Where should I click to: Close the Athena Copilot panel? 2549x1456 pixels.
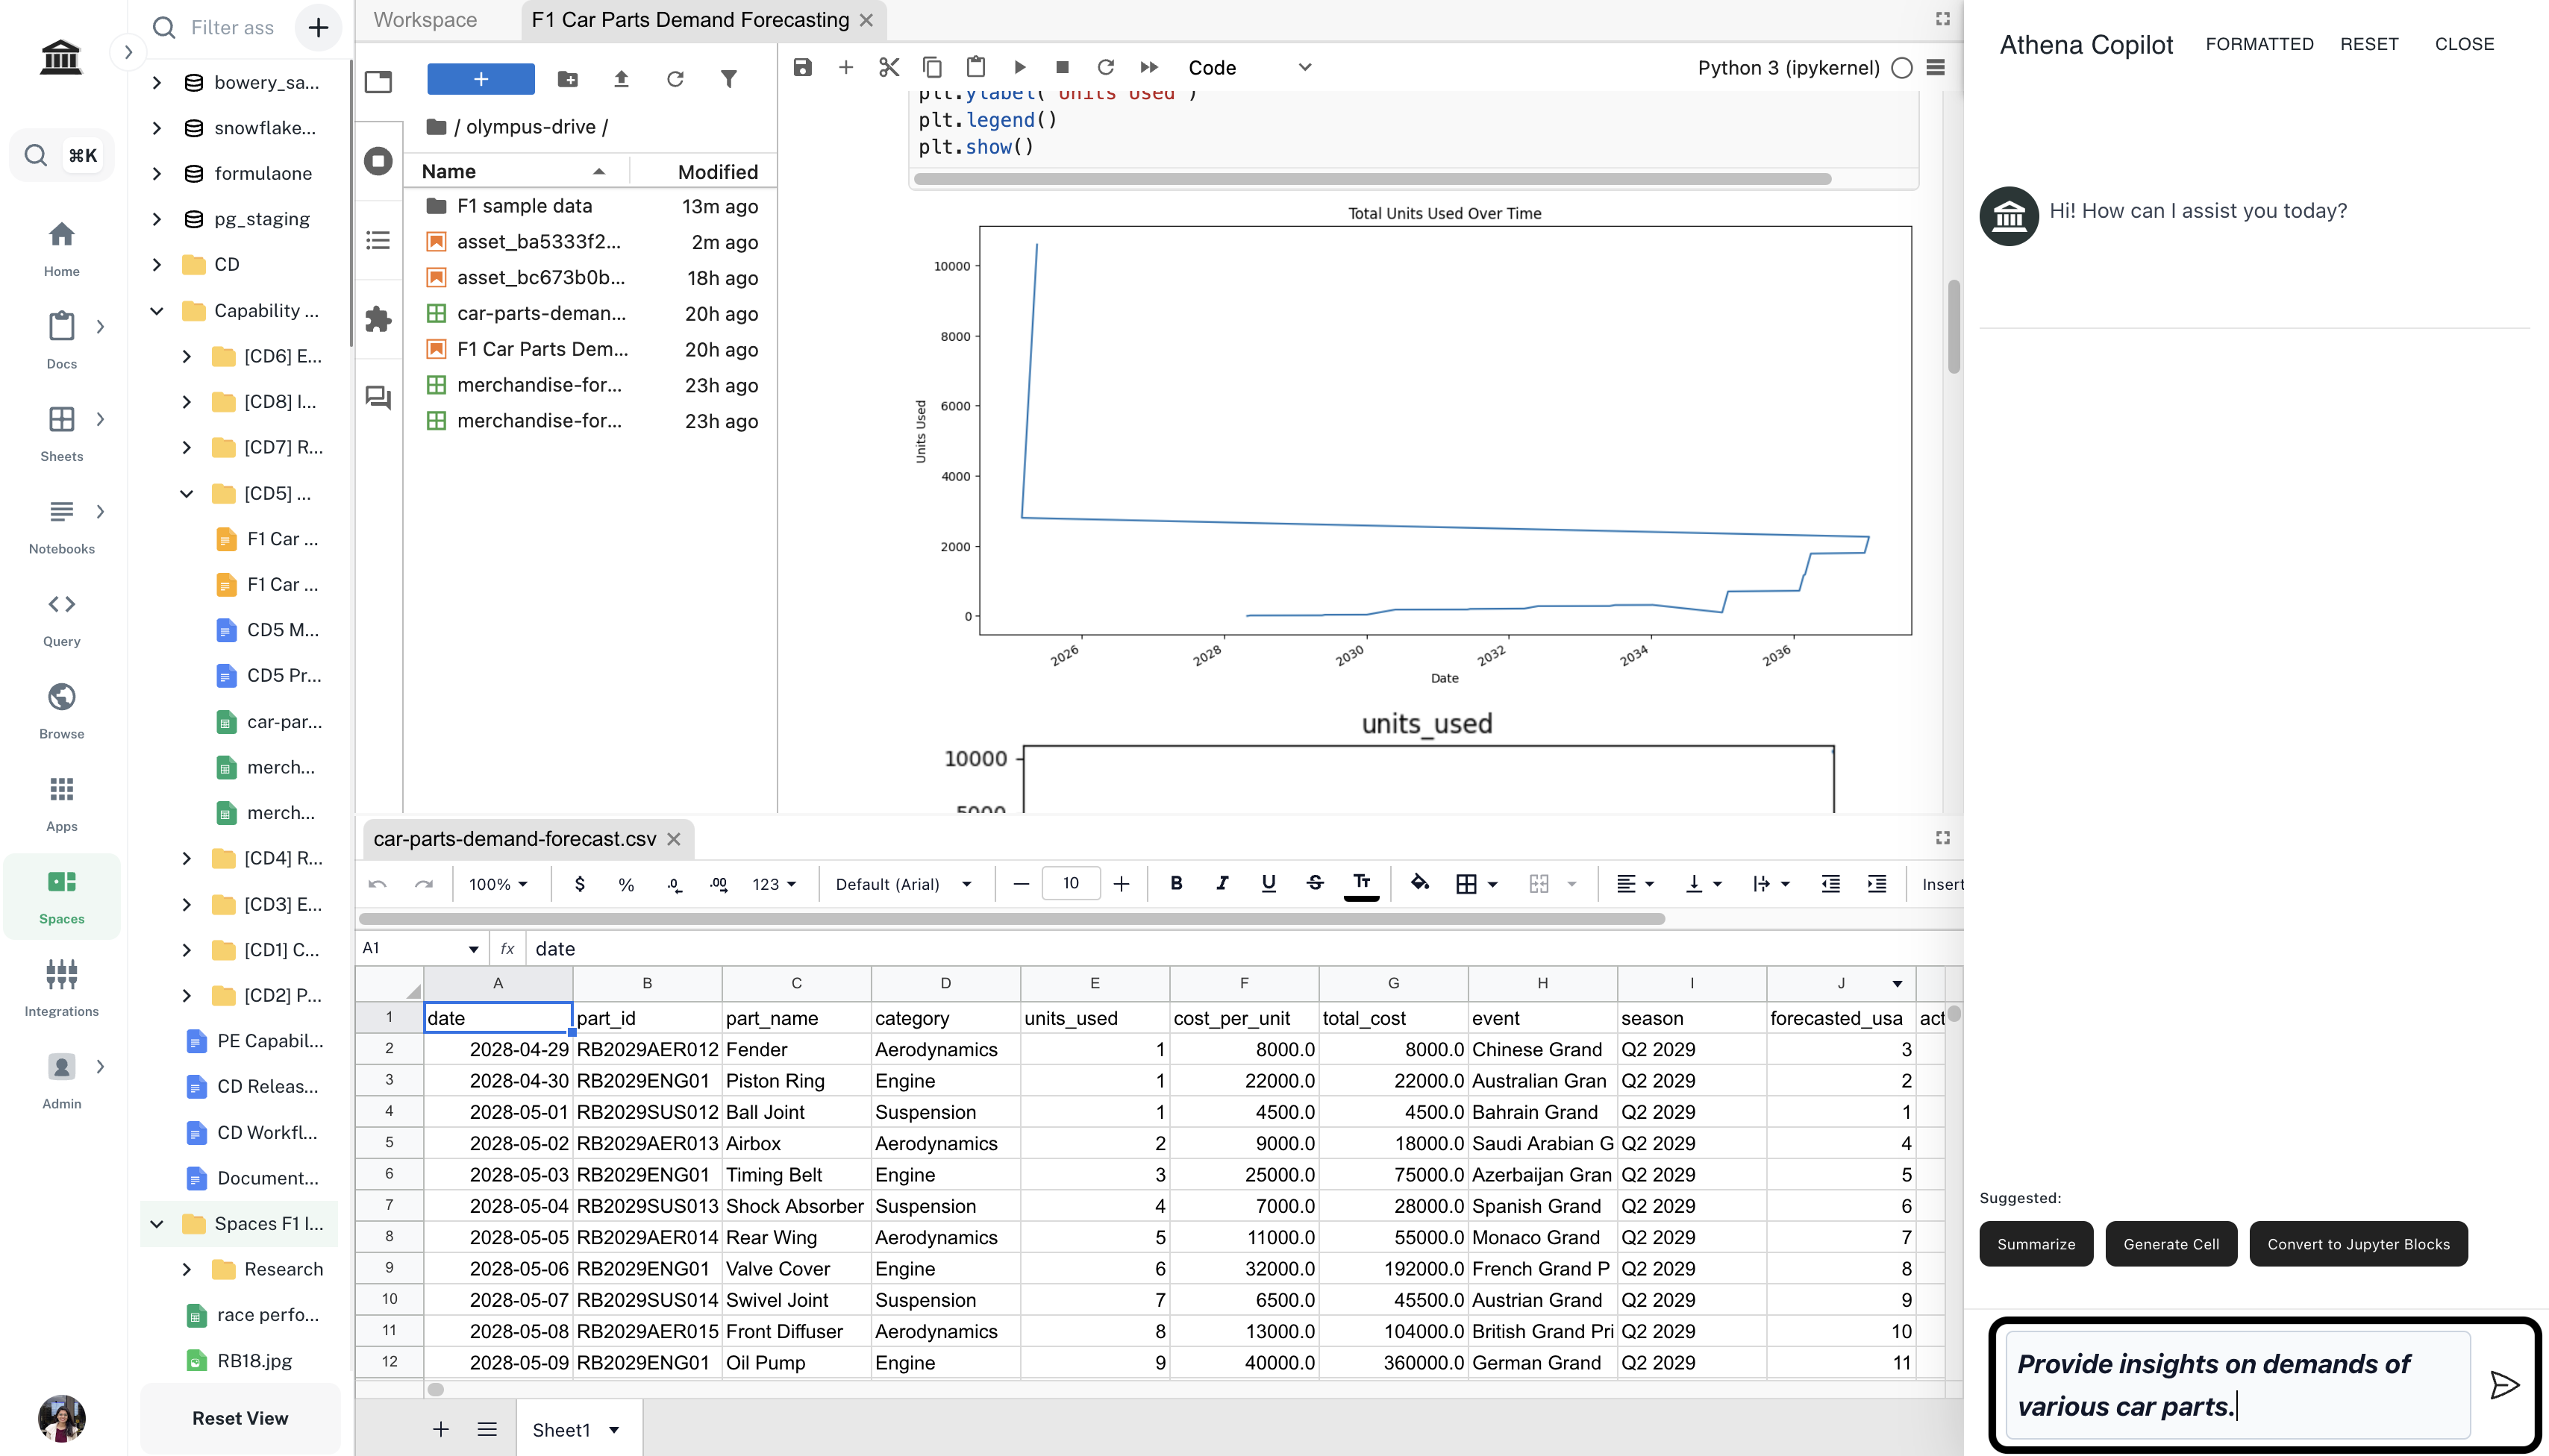click(x=2464, y=44)
